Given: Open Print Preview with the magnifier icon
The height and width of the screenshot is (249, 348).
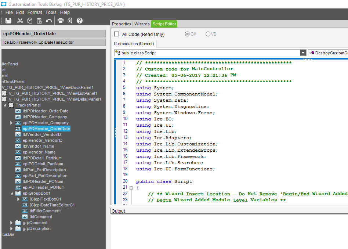Looking at the screenshot, I should tap(70, 21).
